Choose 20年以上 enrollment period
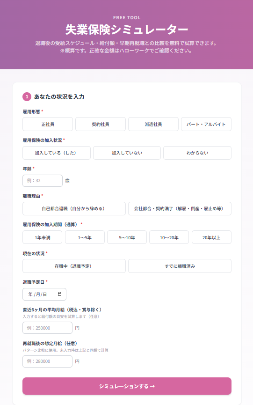The image size is (253, 405). [211, 237]
